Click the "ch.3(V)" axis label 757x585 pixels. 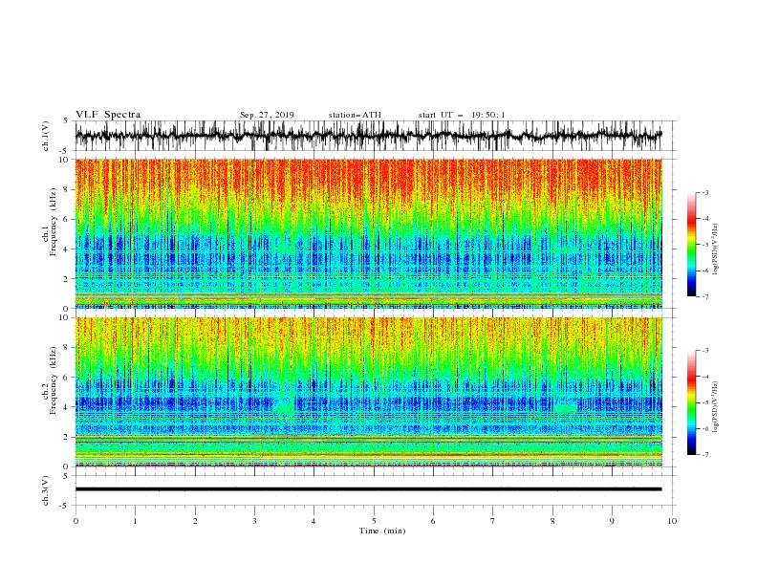pyautogui.click(x=46, y=490)
